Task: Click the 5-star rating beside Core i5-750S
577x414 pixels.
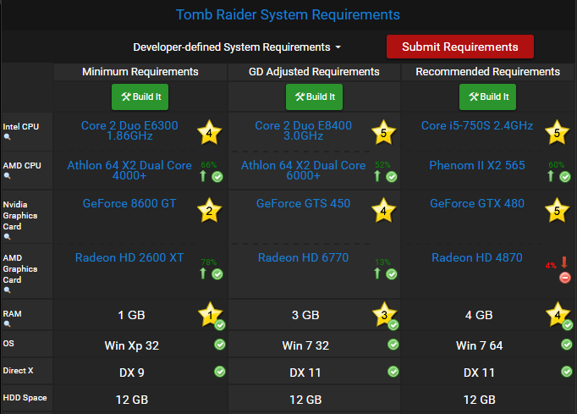Action: (558, 132)
